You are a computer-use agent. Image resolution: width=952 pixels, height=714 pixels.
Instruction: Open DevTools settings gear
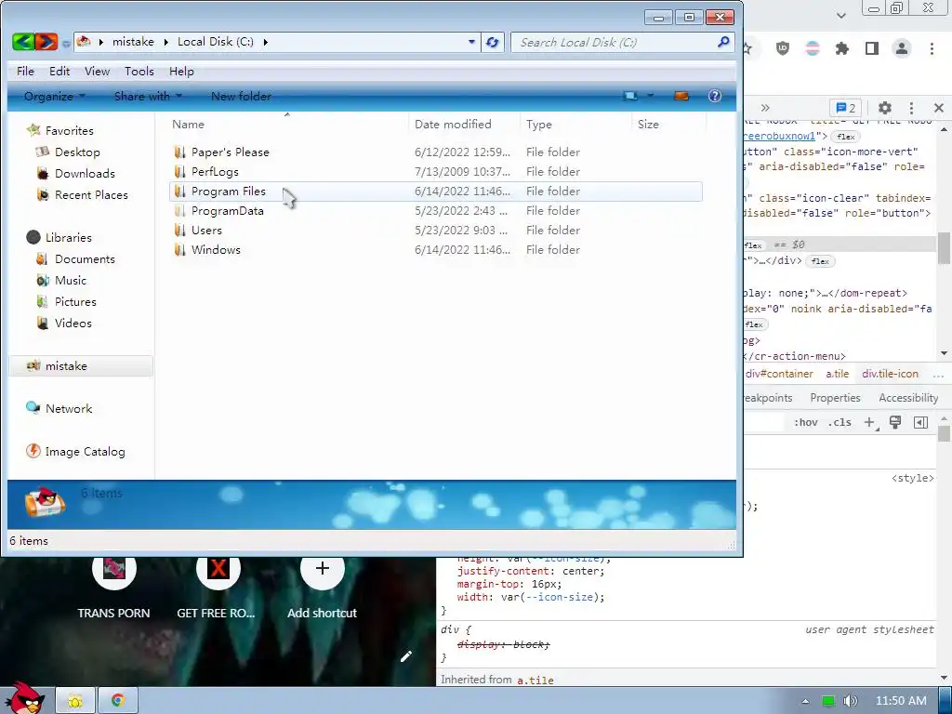[x=885, y=108]
